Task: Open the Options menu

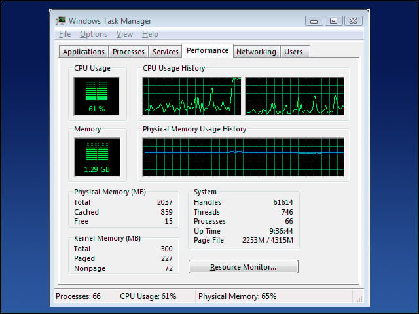Action: point(94,34)
